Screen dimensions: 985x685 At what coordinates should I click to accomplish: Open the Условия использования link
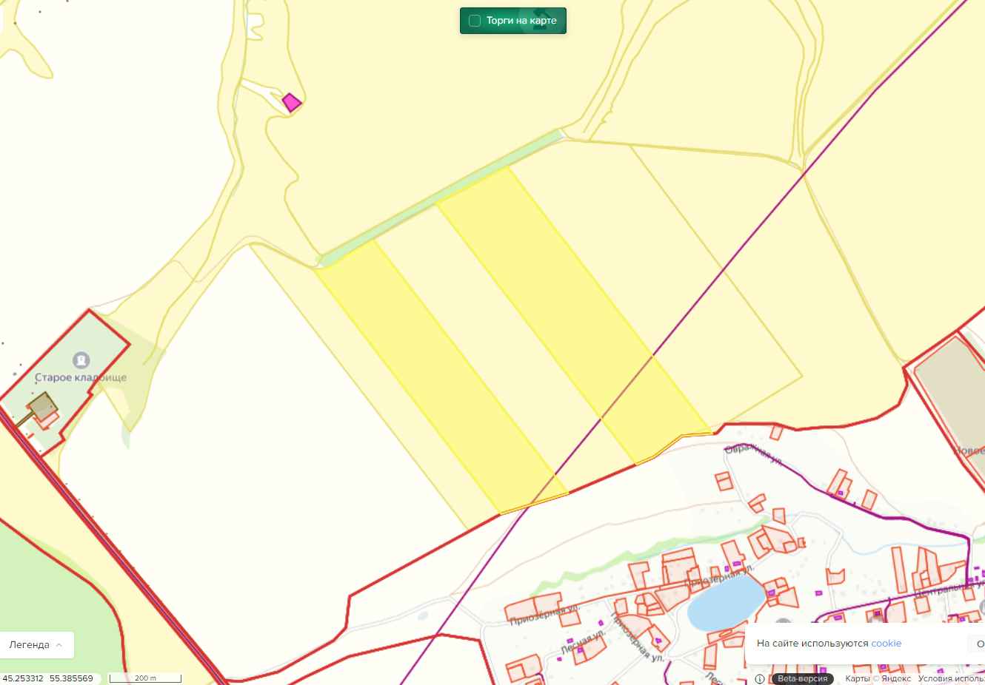click(951, 678)
